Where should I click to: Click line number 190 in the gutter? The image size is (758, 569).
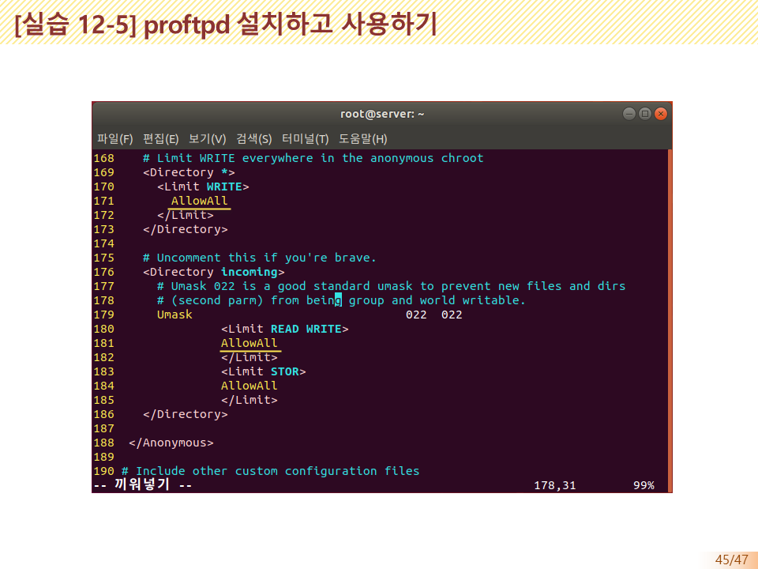point(103,471)
